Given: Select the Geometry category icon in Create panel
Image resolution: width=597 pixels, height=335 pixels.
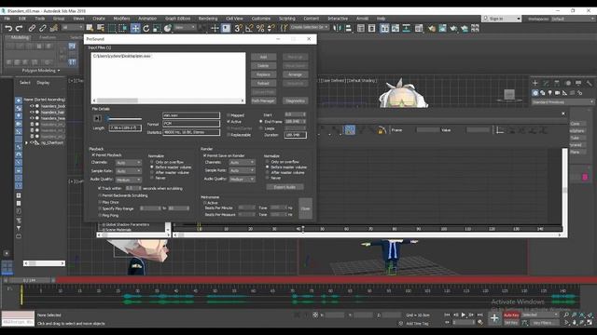Looking at the screenshot, I should click(x=535, y=93).
